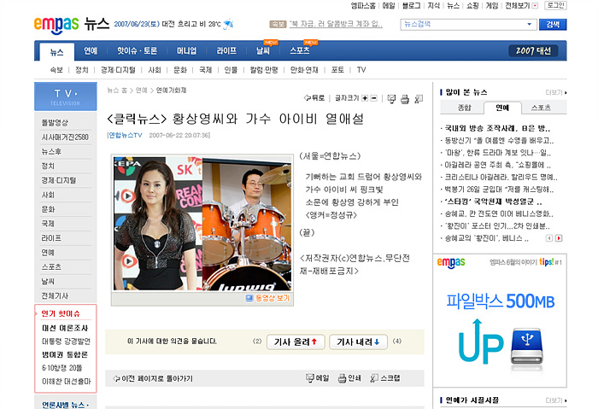Viewport: 598px width, 409px height.
Task: Expand 전체보기 dropdown arrow
Action: pos(535,6)
